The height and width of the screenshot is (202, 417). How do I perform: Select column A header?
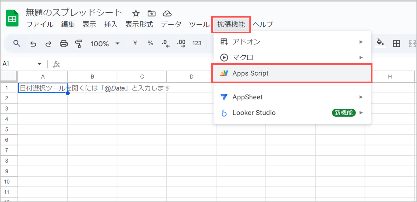point(43,76)
